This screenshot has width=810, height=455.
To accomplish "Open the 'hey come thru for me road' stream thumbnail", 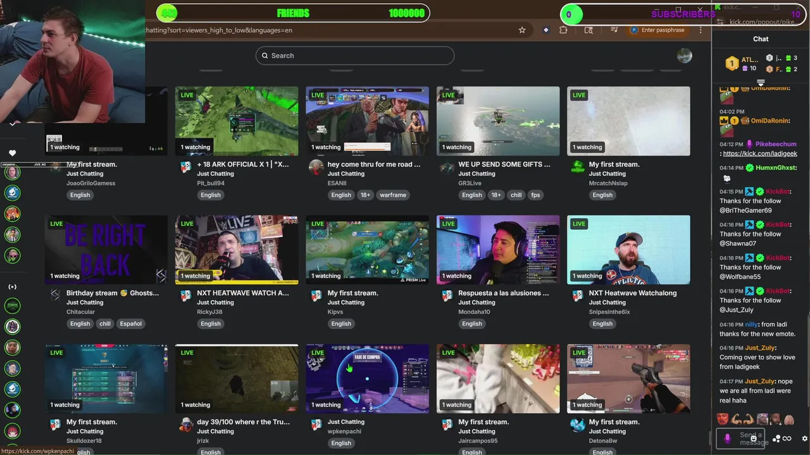I will [367, 121].
